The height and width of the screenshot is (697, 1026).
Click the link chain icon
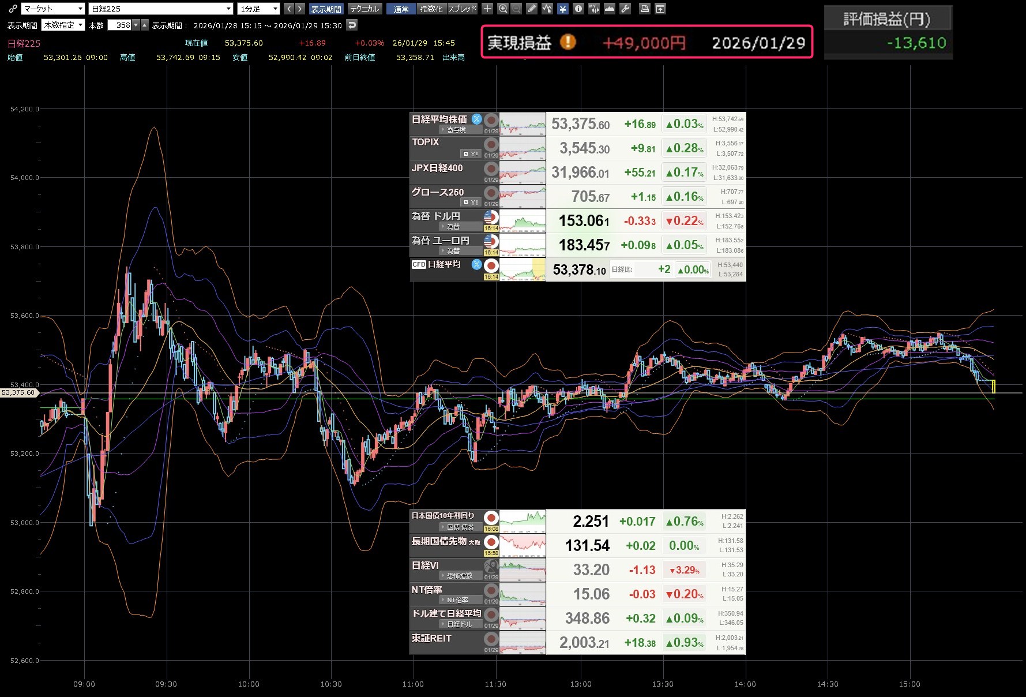[12, 9]
